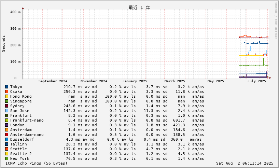The height and width of the screenshot is (168, 279).
Task: Click Tokyo's 210.7 ms median value
Action: click(73, 87)
